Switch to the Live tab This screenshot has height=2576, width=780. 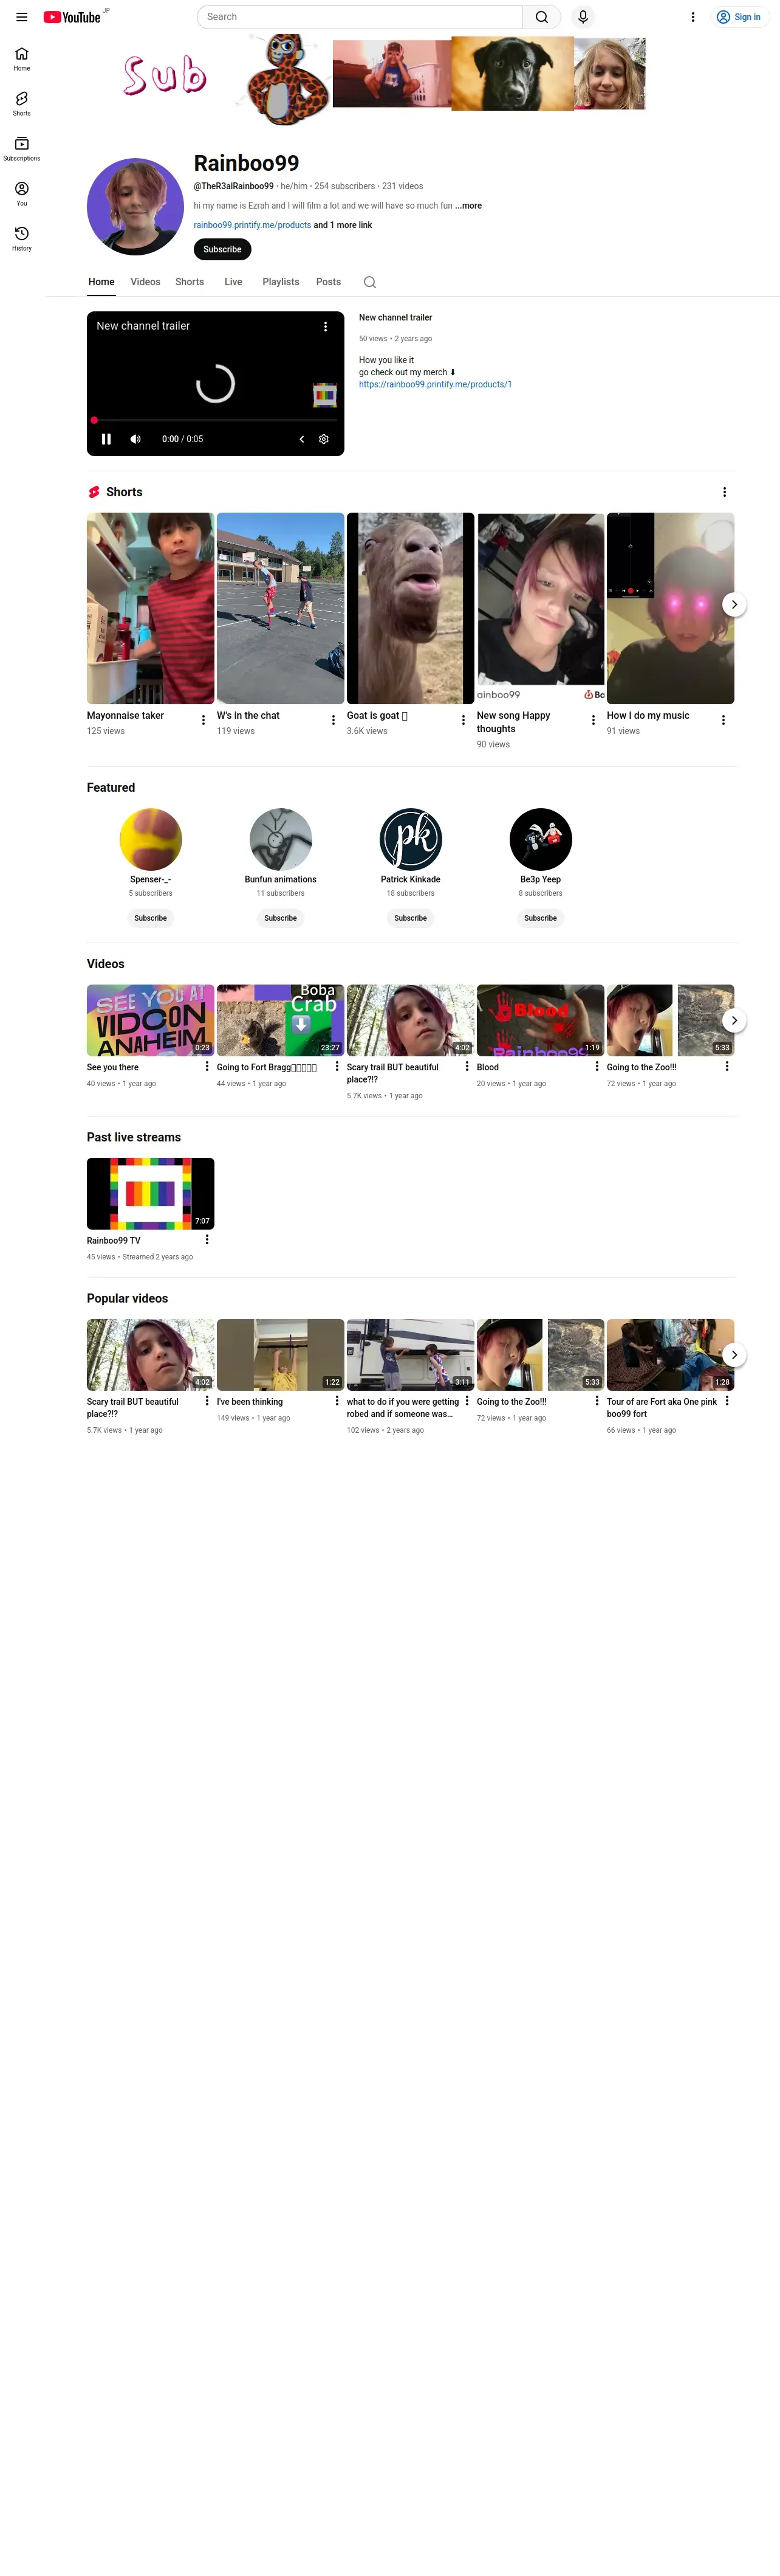234,282
